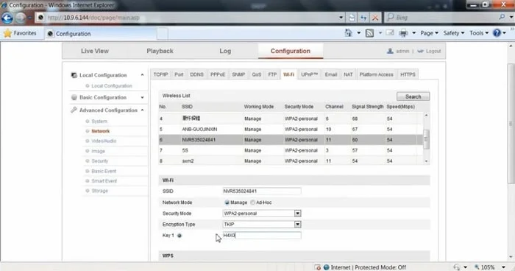Image resolution: width=515 pixels, height=271 pixels.
Task: Click the popup blocker icon in status bar
Action: [x=318, y=267]
